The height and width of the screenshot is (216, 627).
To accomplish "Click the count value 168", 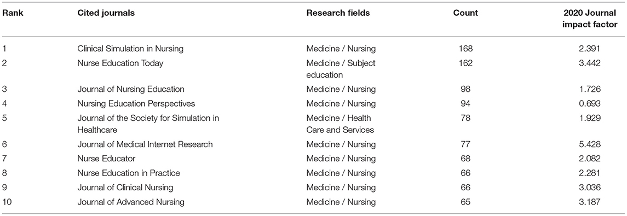I will click(466, 49).
